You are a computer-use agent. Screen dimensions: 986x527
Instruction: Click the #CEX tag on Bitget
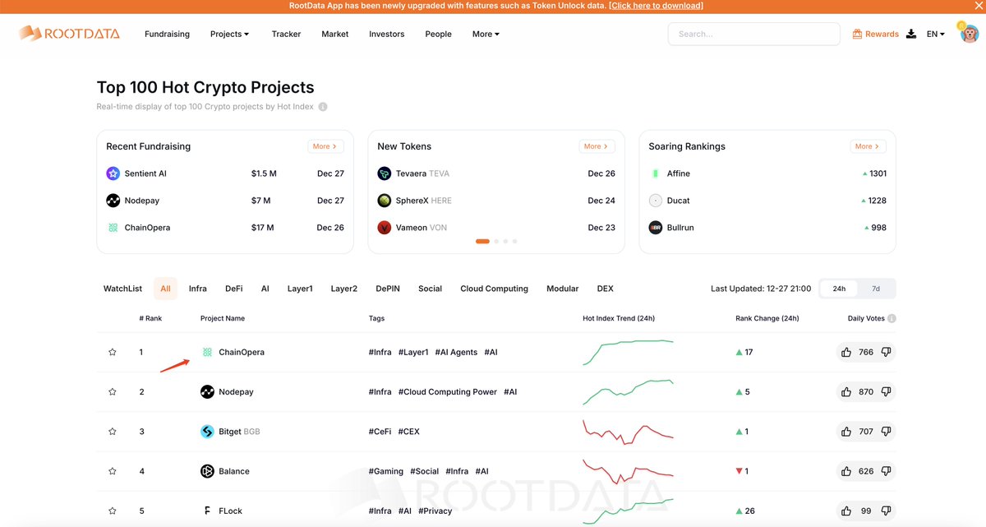pyautogui.click(x=409, y=432)
